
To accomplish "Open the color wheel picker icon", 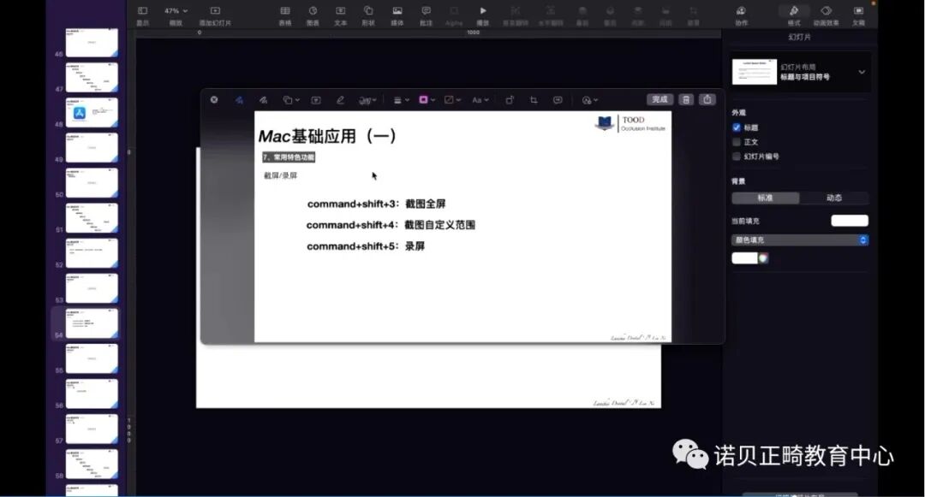I will [x=763, y=258].
